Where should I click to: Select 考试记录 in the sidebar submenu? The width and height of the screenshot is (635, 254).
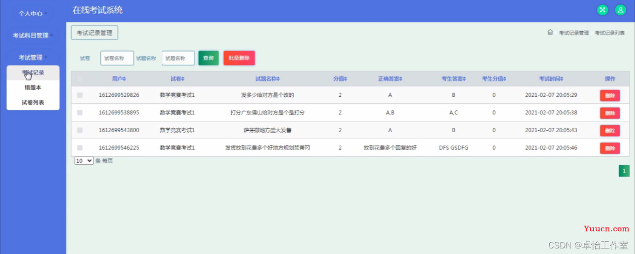[x=33, y=73]
